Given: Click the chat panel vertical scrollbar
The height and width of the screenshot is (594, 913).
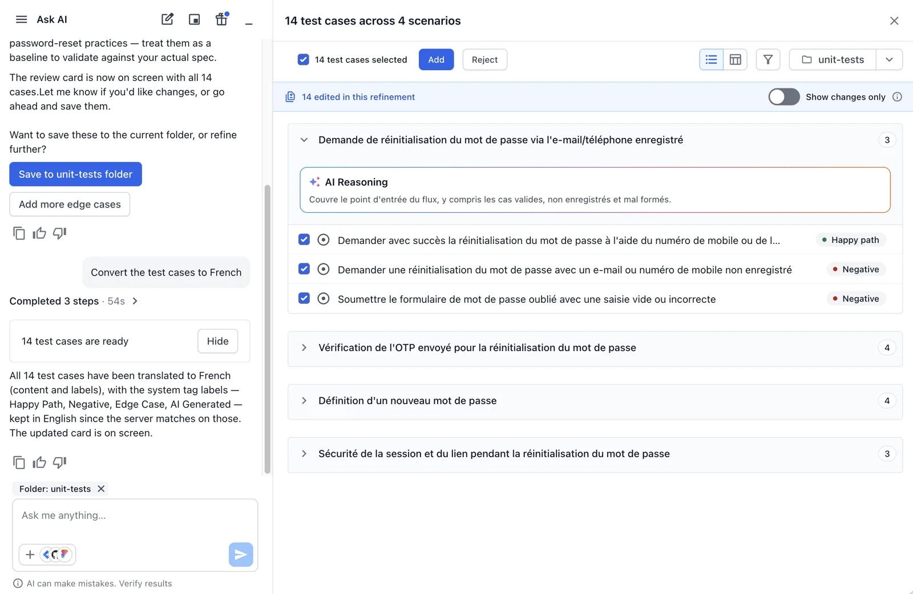Looking at the screenshot, I should coord(267,329).
